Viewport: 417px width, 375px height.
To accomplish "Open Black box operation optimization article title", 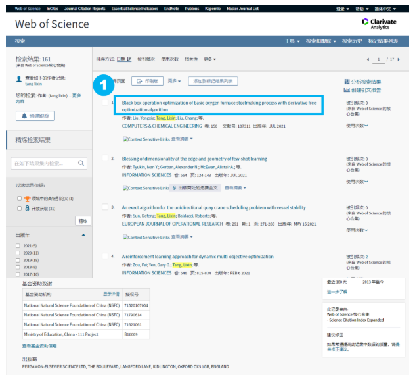I will tap(219, 106).
